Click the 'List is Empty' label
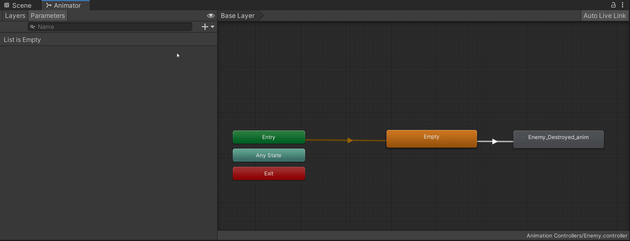This screenshot has height=241, width=630. coord(22,40)
